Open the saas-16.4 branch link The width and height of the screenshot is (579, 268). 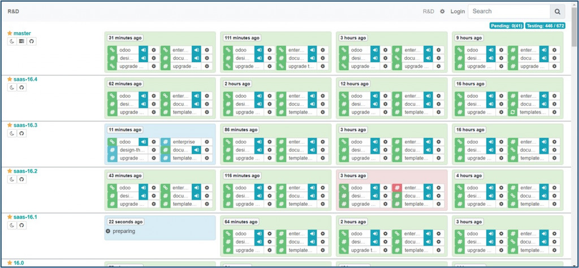click(x=25, y=79)
